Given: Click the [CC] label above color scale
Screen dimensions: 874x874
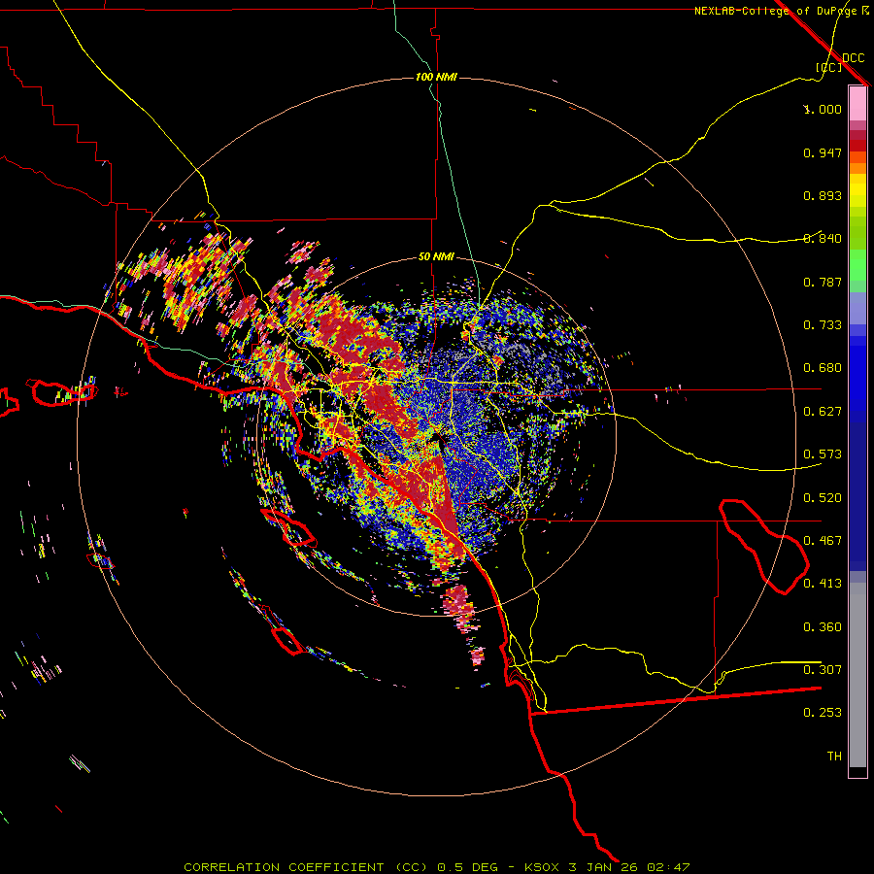Looking at the screenshot, I should coord(829,67).
